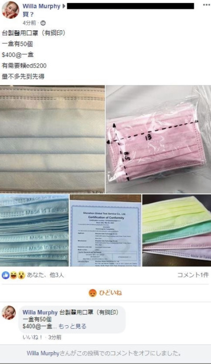Click the 3分前 comment timestamp

coord(55,337)
